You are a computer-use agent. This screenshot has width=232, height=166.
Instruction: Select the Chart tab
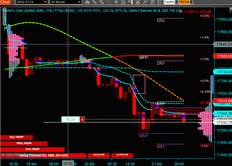[5, 2]
